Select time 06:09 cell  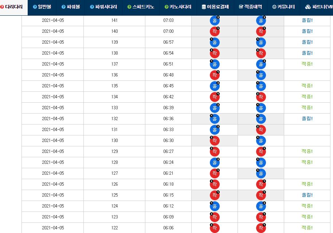pyautogui.click(x=168, y=217)
